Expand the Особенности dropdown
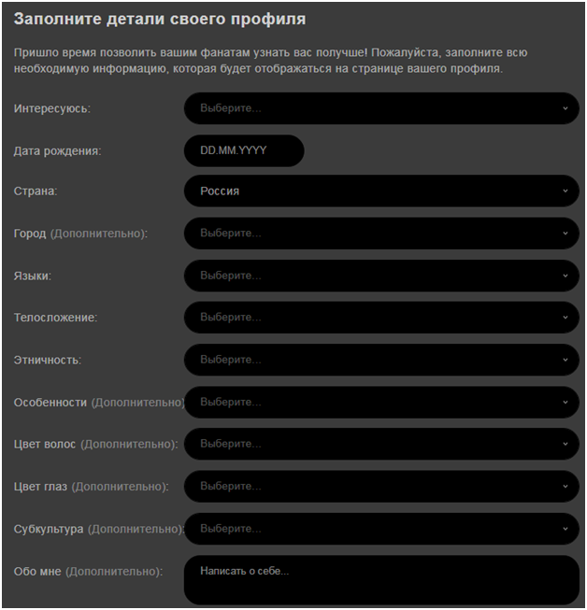This screenshot has width=587, height=610. click(381, 403)
